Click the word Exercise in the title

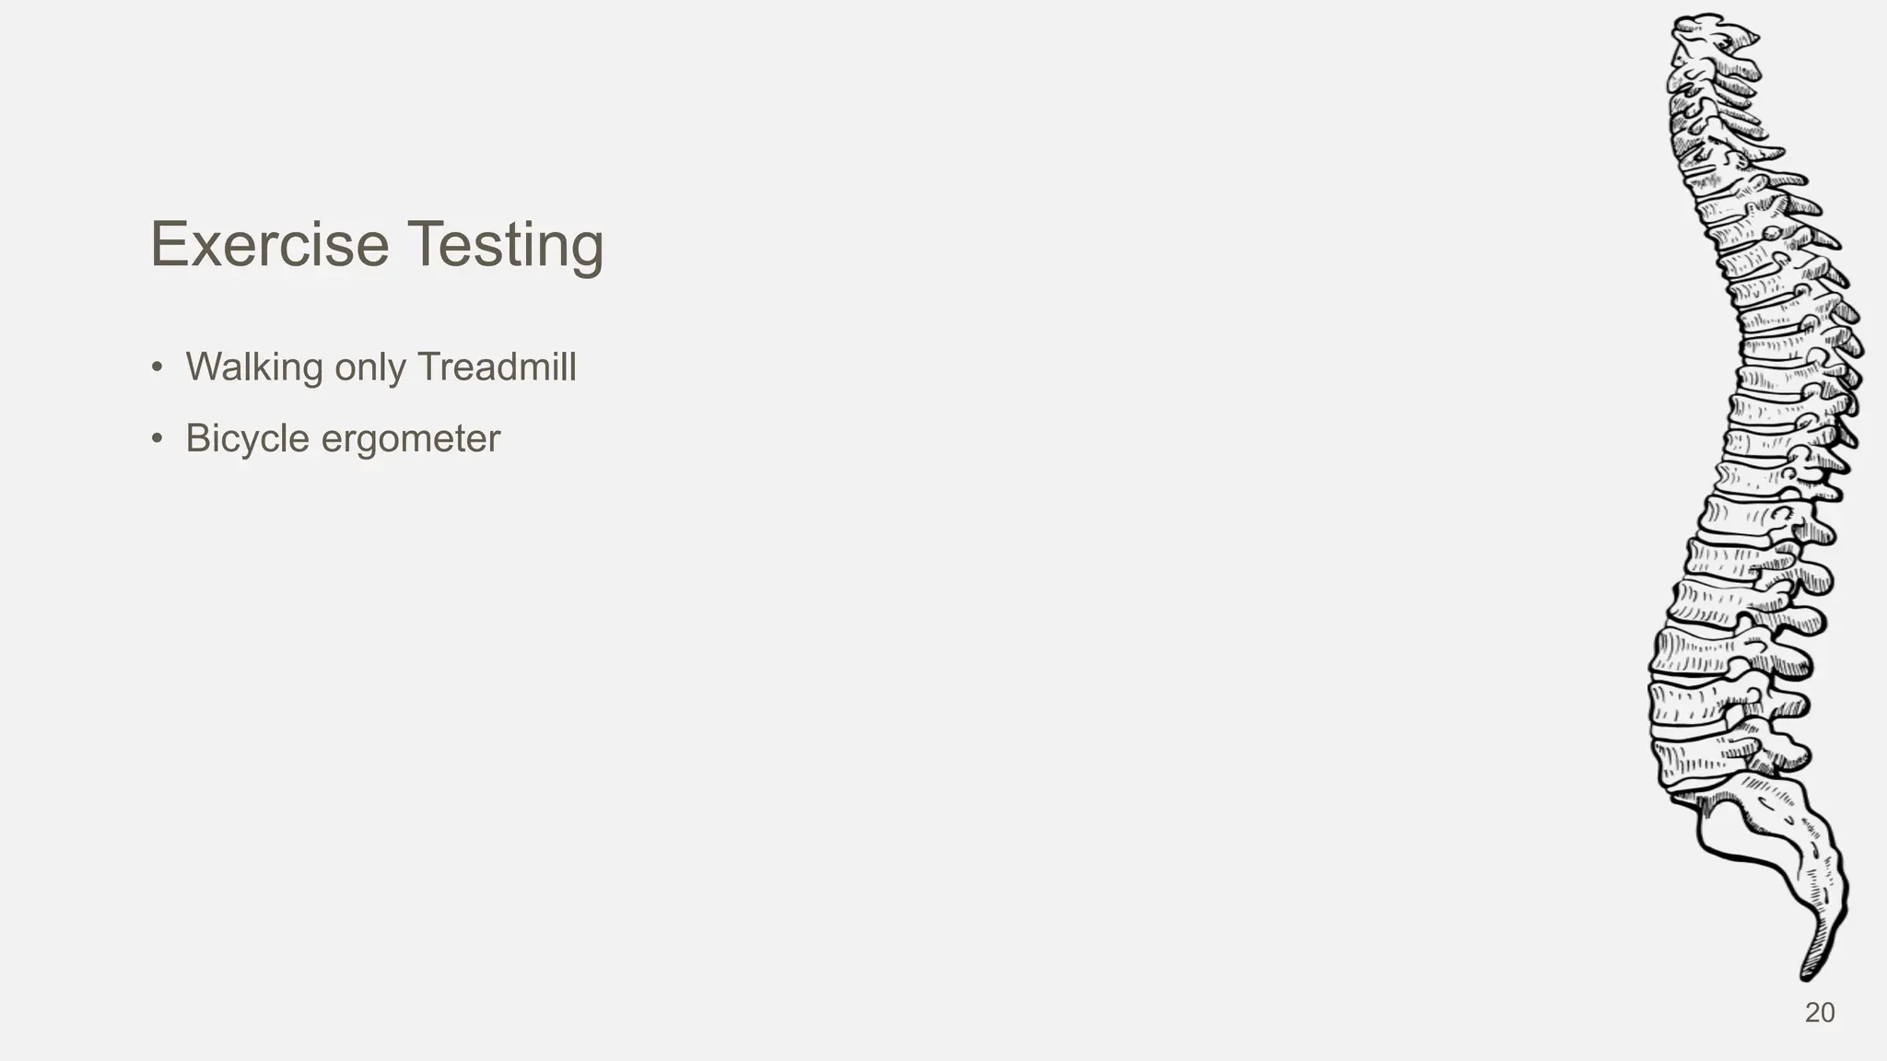[269, 245]
